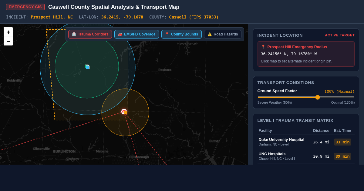Zoom out on the map

(8, 41)
